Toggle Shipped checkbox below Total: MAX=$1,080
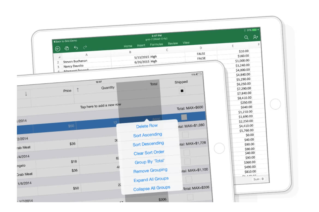This screenshot has height=212, width=319. tap(186, 135)
